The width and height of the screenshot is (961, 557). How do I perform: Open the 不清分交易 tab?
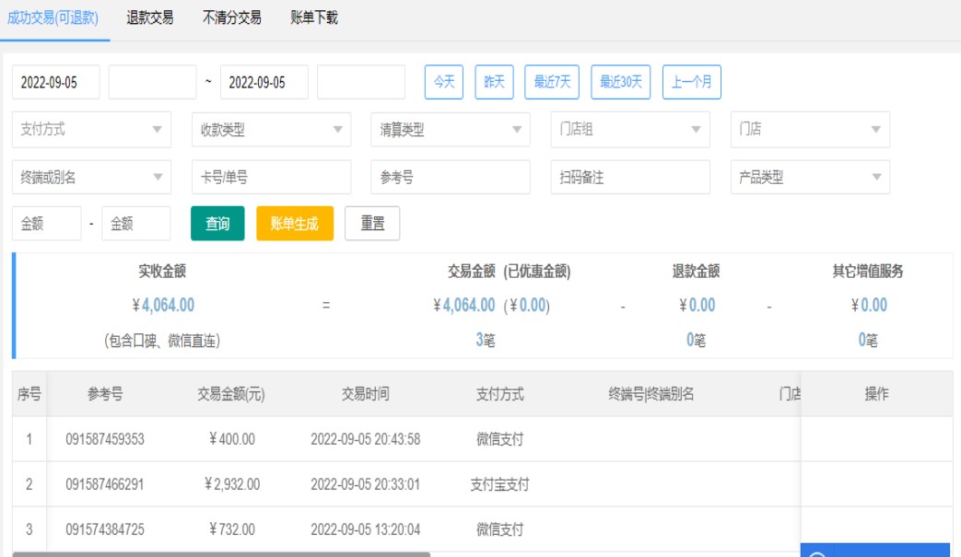click(231, 17)
